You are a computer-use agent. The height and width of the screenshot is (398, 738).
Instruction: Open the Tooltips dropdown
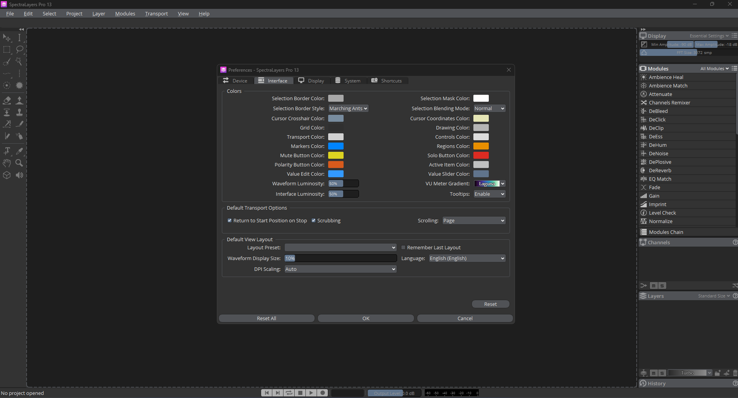pos(489,194)
